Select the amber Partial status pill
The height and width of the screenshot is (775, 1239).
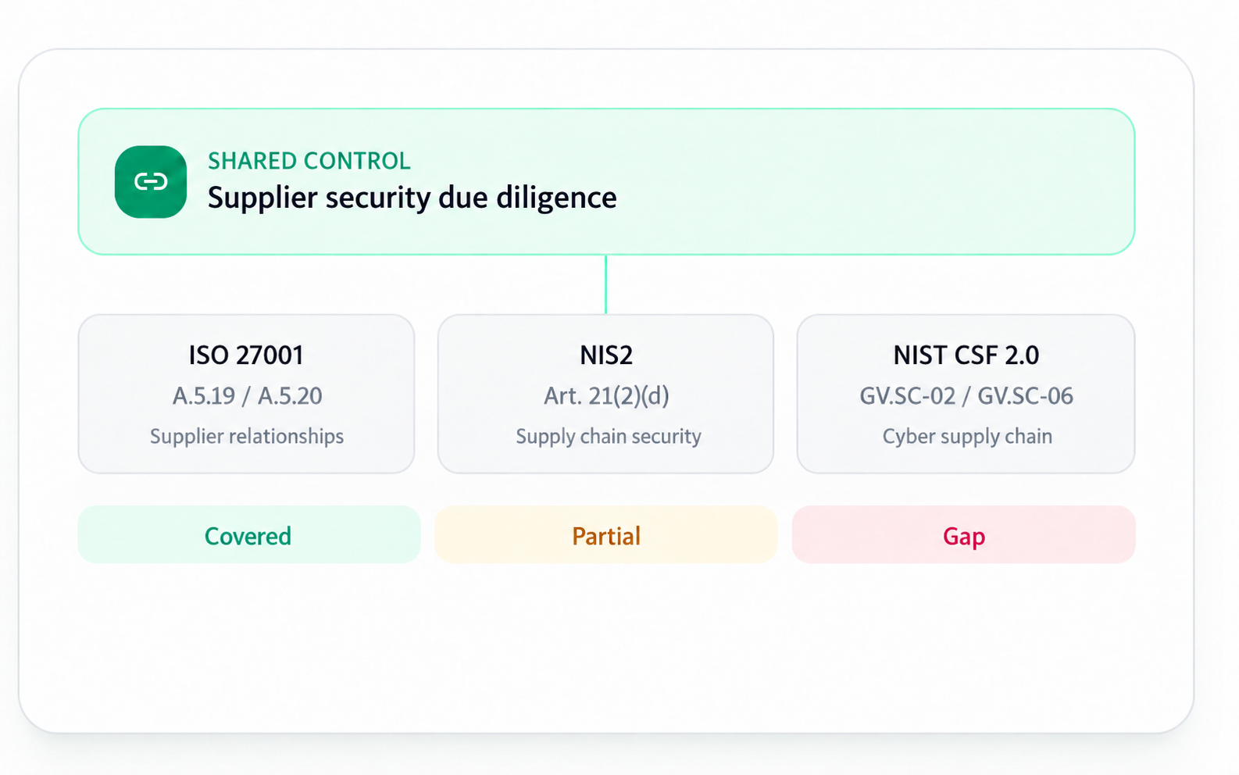(x=606, y=535)
